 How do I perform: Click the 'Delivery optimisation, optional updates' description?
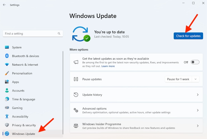click(x=126, y=112)
